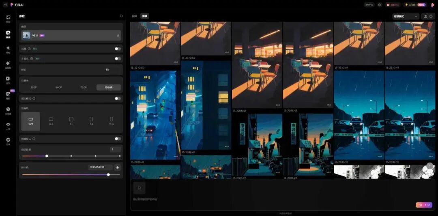Select the 720P resolution option
This screenshot has width=438, height=216.
coord(84,87)
